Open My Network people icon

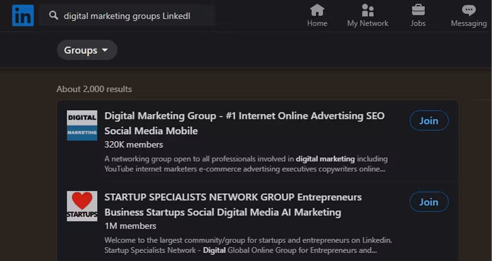(x=367, y=10)
